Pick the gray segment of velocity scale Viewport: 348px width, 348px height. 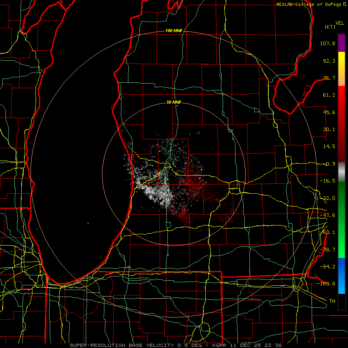click(341, 172)
